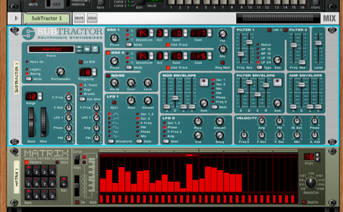Screen dimensions: 343x212
Task: Click the Mod Envelope invert button
Action: pos(204,82)
